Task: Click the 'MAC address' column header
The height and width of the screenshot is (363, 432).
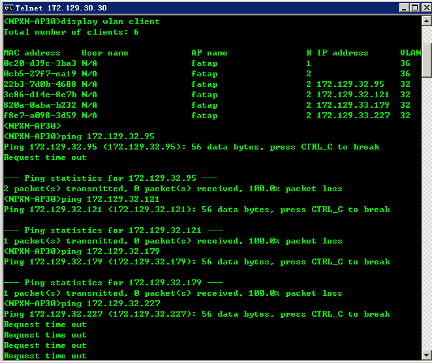Action: pyautogui.click(x=32, y=53)
